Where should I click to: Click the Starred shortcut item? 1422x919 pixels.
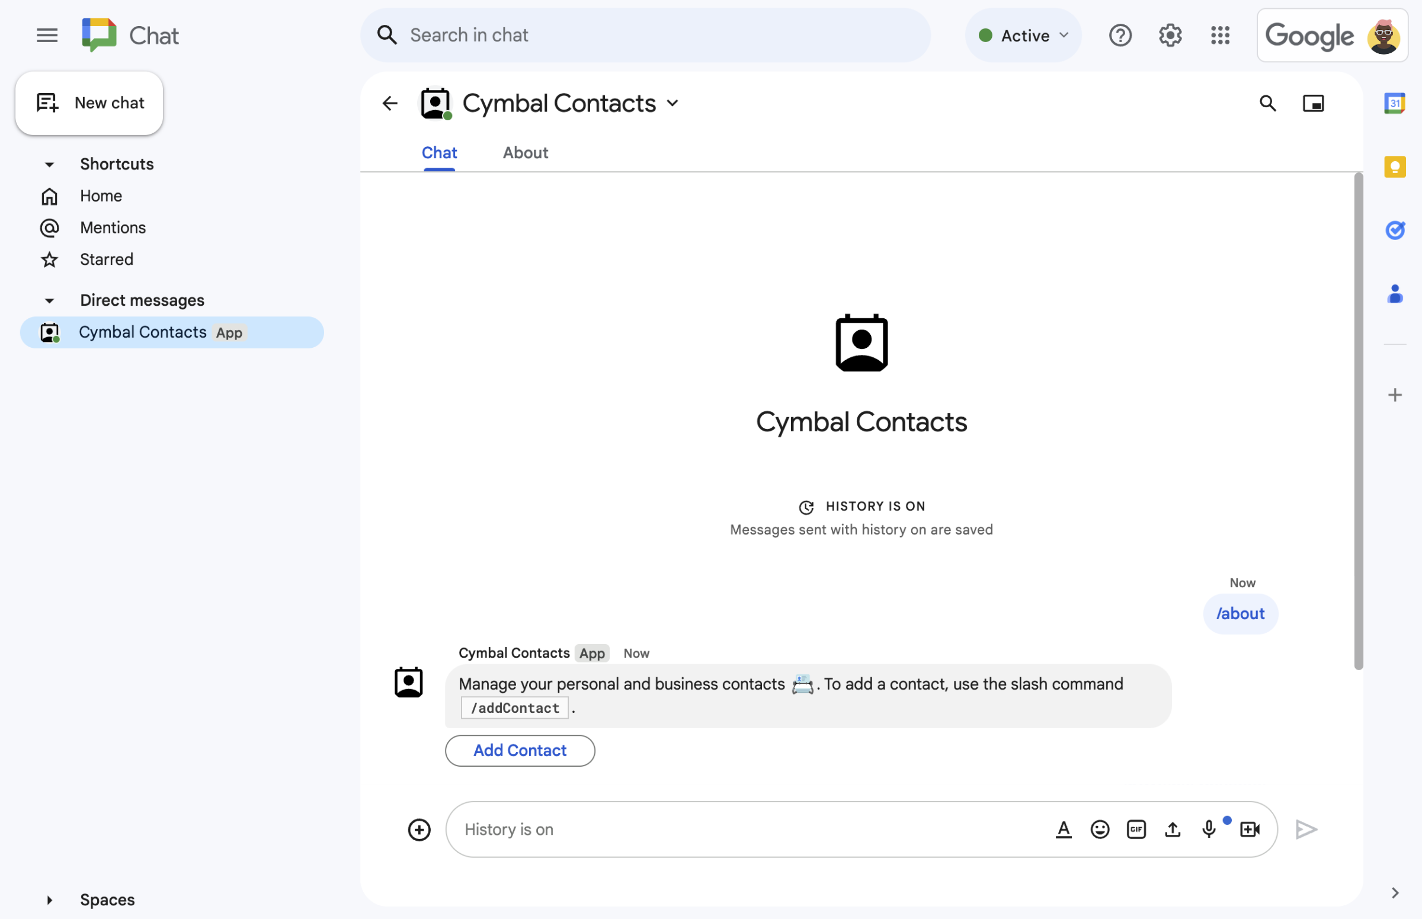108,259
